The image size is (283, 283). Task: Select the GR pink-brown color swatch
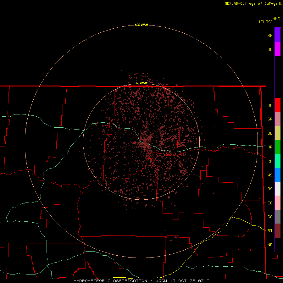pyautogui.click(x=278, y=119)
